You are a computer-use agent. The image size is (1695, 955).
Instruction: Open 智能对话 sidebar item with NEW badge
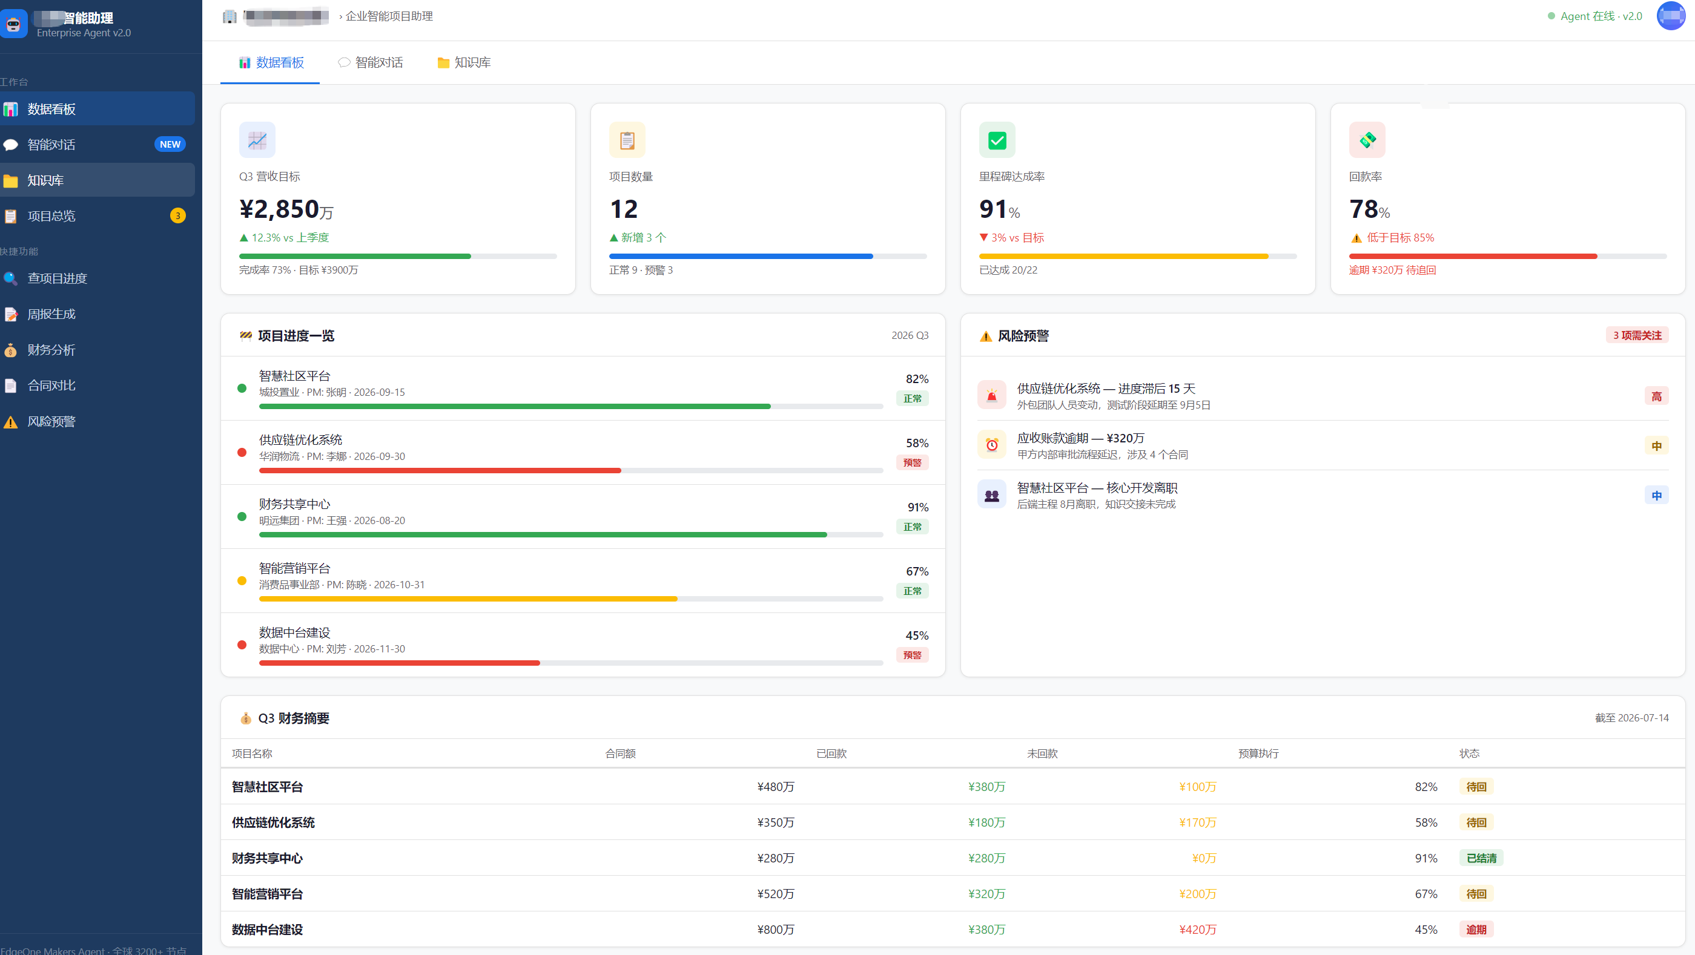point(97,144)
